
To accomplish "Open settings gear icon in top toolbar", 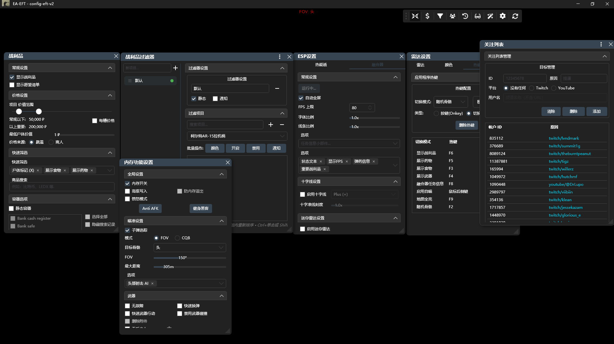I will click(503, 16).
